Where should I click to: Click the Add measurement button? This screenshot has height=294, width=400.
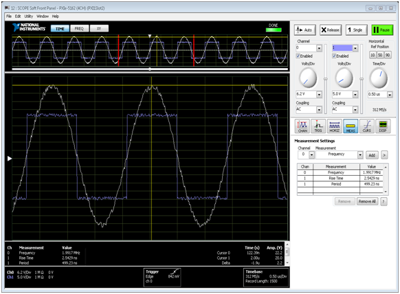click(372, 155)
